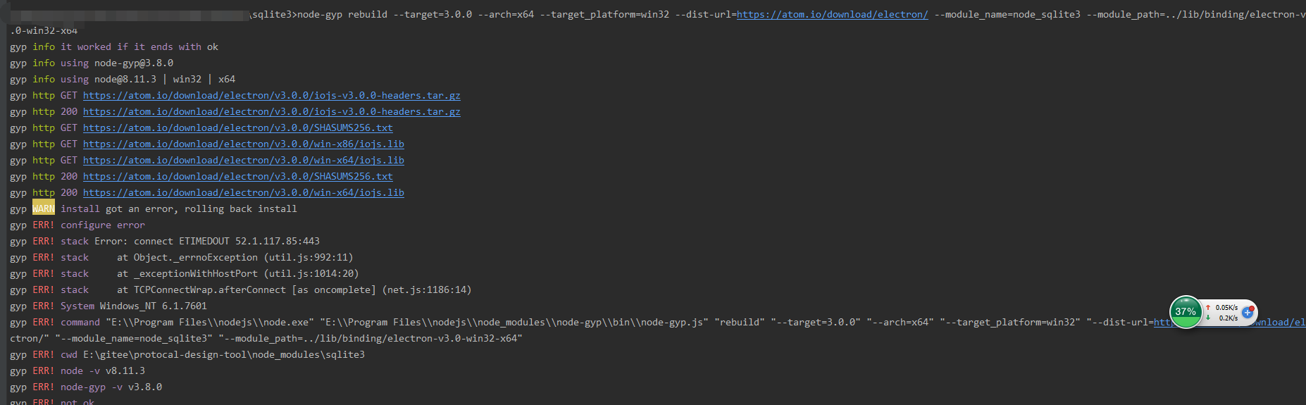The image size is (1306, 405).
Task: Click the blue plus icon on floating widget
Action: (1248, 312)
